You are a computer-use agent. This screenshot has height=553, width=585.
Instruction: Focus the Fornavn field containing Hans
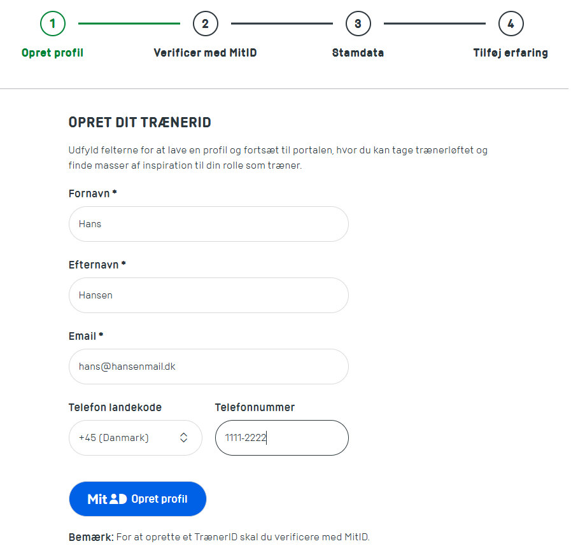[209, 224]
